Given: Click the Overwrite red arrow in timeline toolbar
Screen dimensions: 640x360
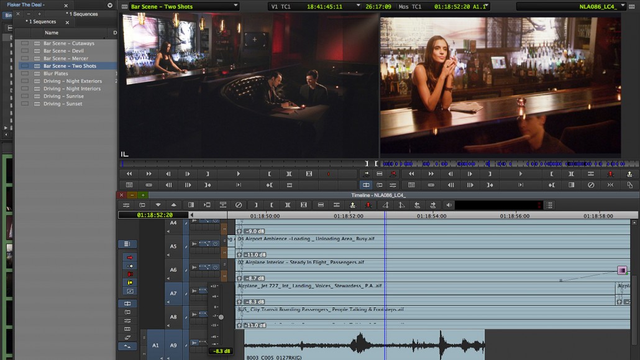Looking at the screenshot, I should [368, 205].
